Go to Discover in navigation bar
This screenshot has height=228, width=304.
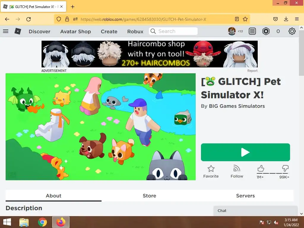pyautogui.click(x=39, y=31)
